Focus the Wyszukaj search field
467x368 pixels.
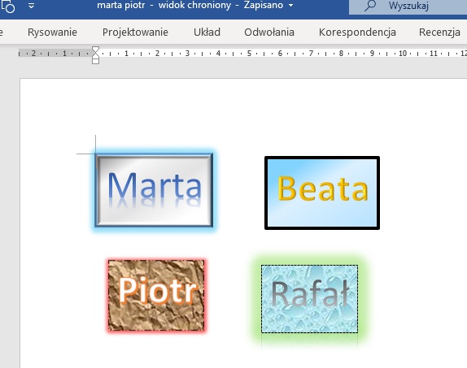coord(408,6)
